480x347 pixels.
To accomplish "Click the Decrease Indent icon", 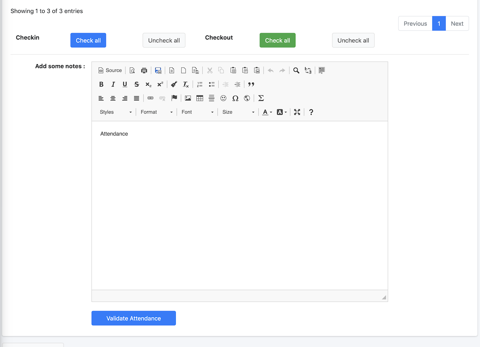I will [225, 85].
